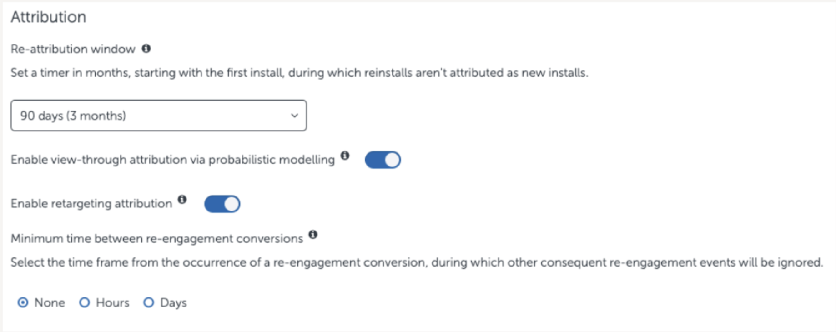
Task: Click the "Days" option label text
Action: 173,303
